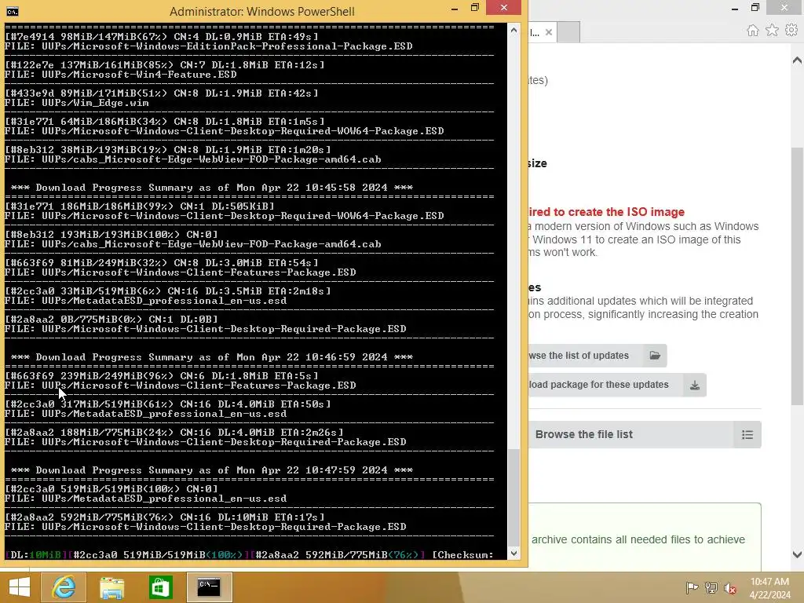Click the PowerShell vertical scrollbar thumb
The image size is (804, 603).
pyautogui.click(x=513, y=497)
